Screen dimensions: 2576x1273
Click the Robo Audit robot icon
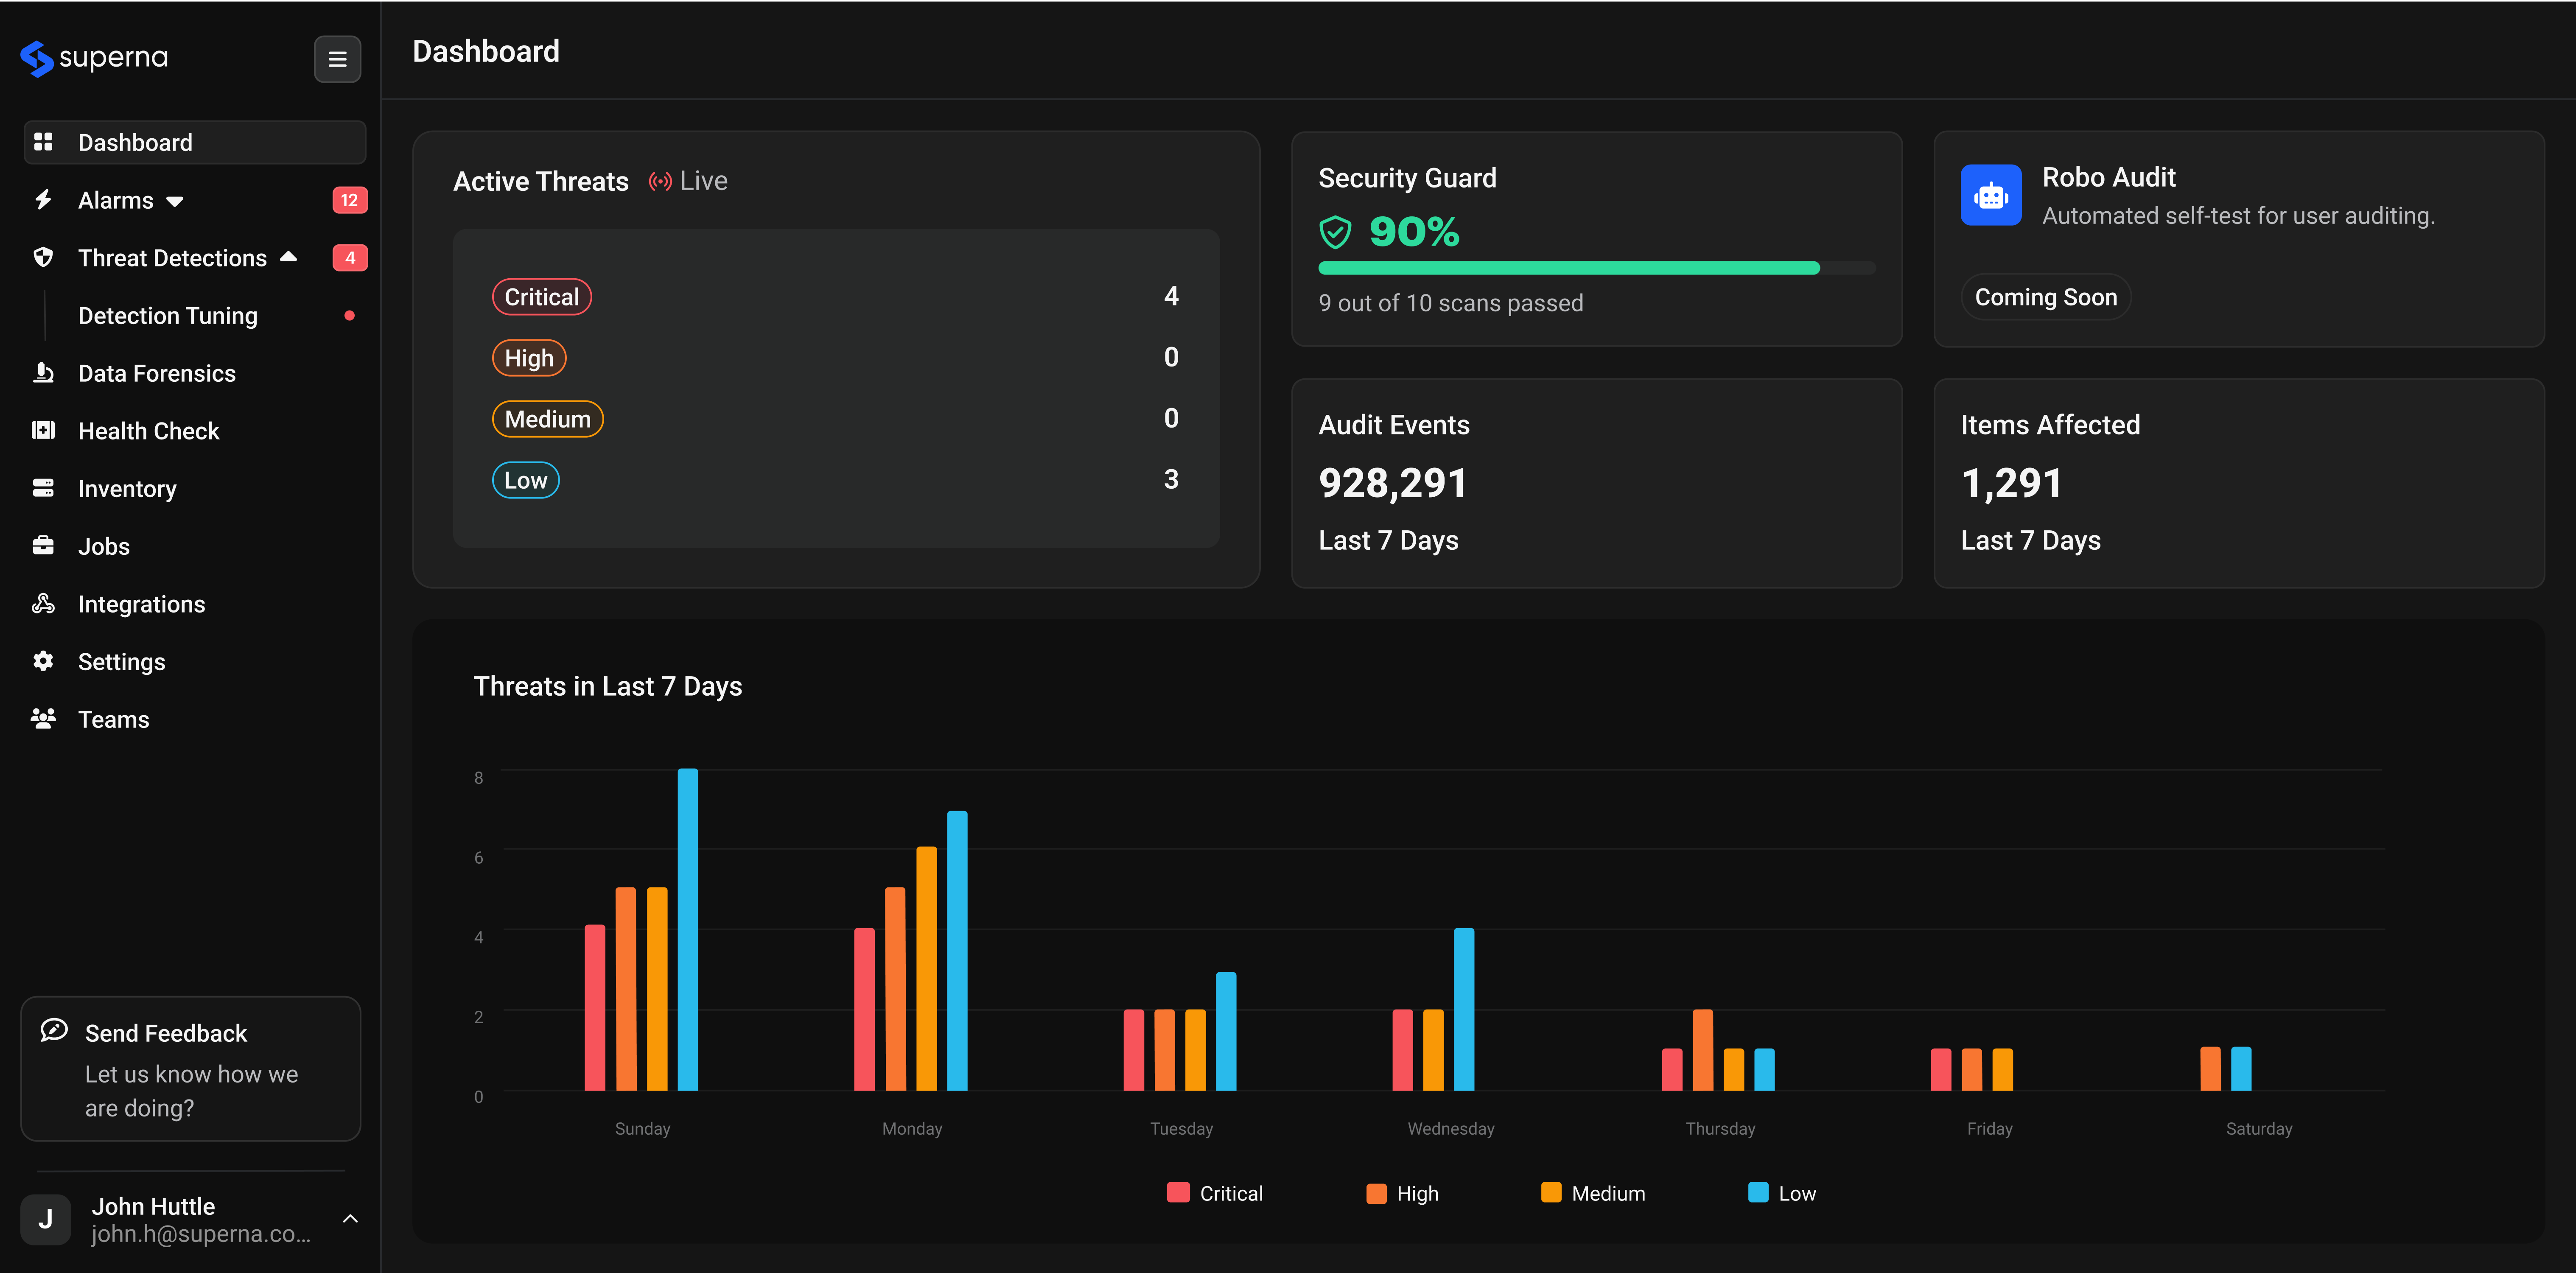pyautogui.click(x=1990, y=195)
